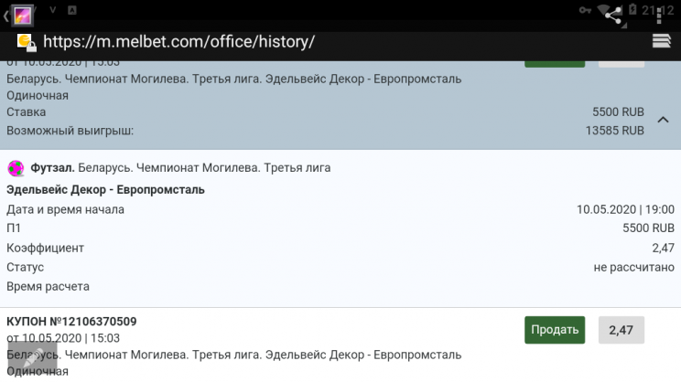Tap the Статус не рассчитано row
This screenshot has height=382, width=681.
click(x=340, y=267)
